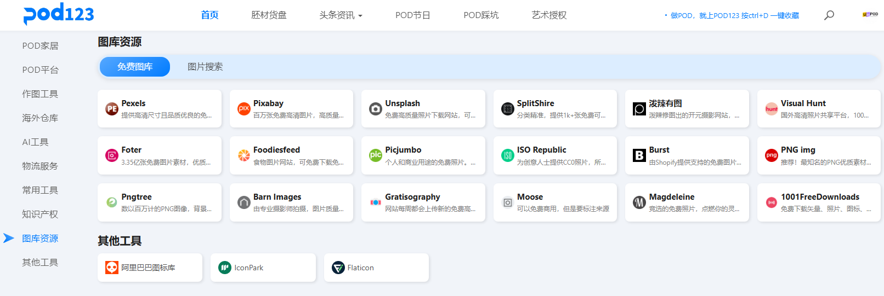Viewport: 884px width, 296px height.
Task: Open the search magnifier icon
Action: coord(829,15)
